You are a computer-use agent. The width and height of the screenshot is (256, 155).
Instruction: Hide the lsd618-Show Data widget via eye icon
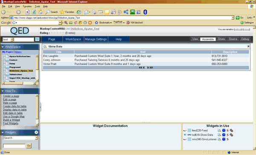click(x=185, y=135)
